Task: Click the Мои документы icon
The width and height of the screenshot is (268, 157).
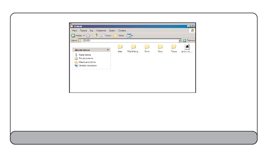Action: 76,58
